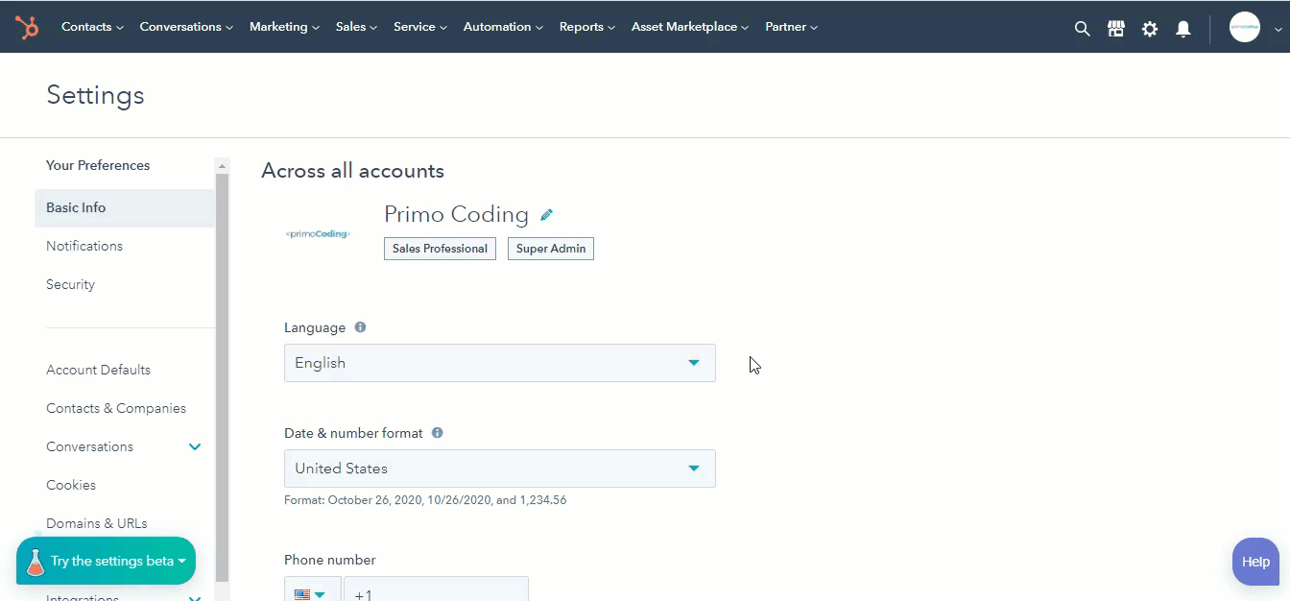Click the HubSpot sprocket logo
This screenshot has height=601, width=1290.
click(26, 27)
